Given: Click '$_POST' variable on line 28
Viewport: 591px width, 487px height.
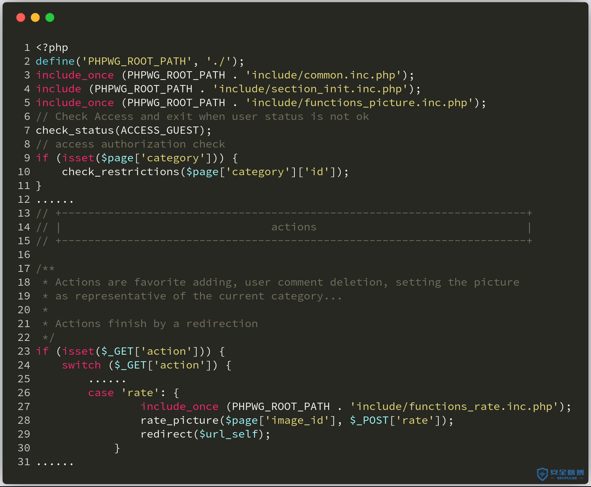Looking at the screenshot, I should click(369, 420).
